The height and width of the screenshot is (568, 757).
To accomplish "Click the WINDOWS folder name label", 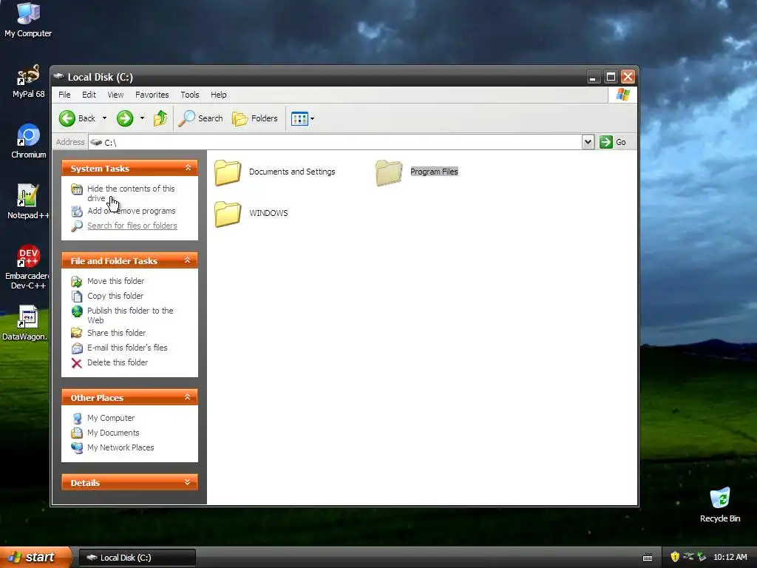I will click(x=268, y=213).
